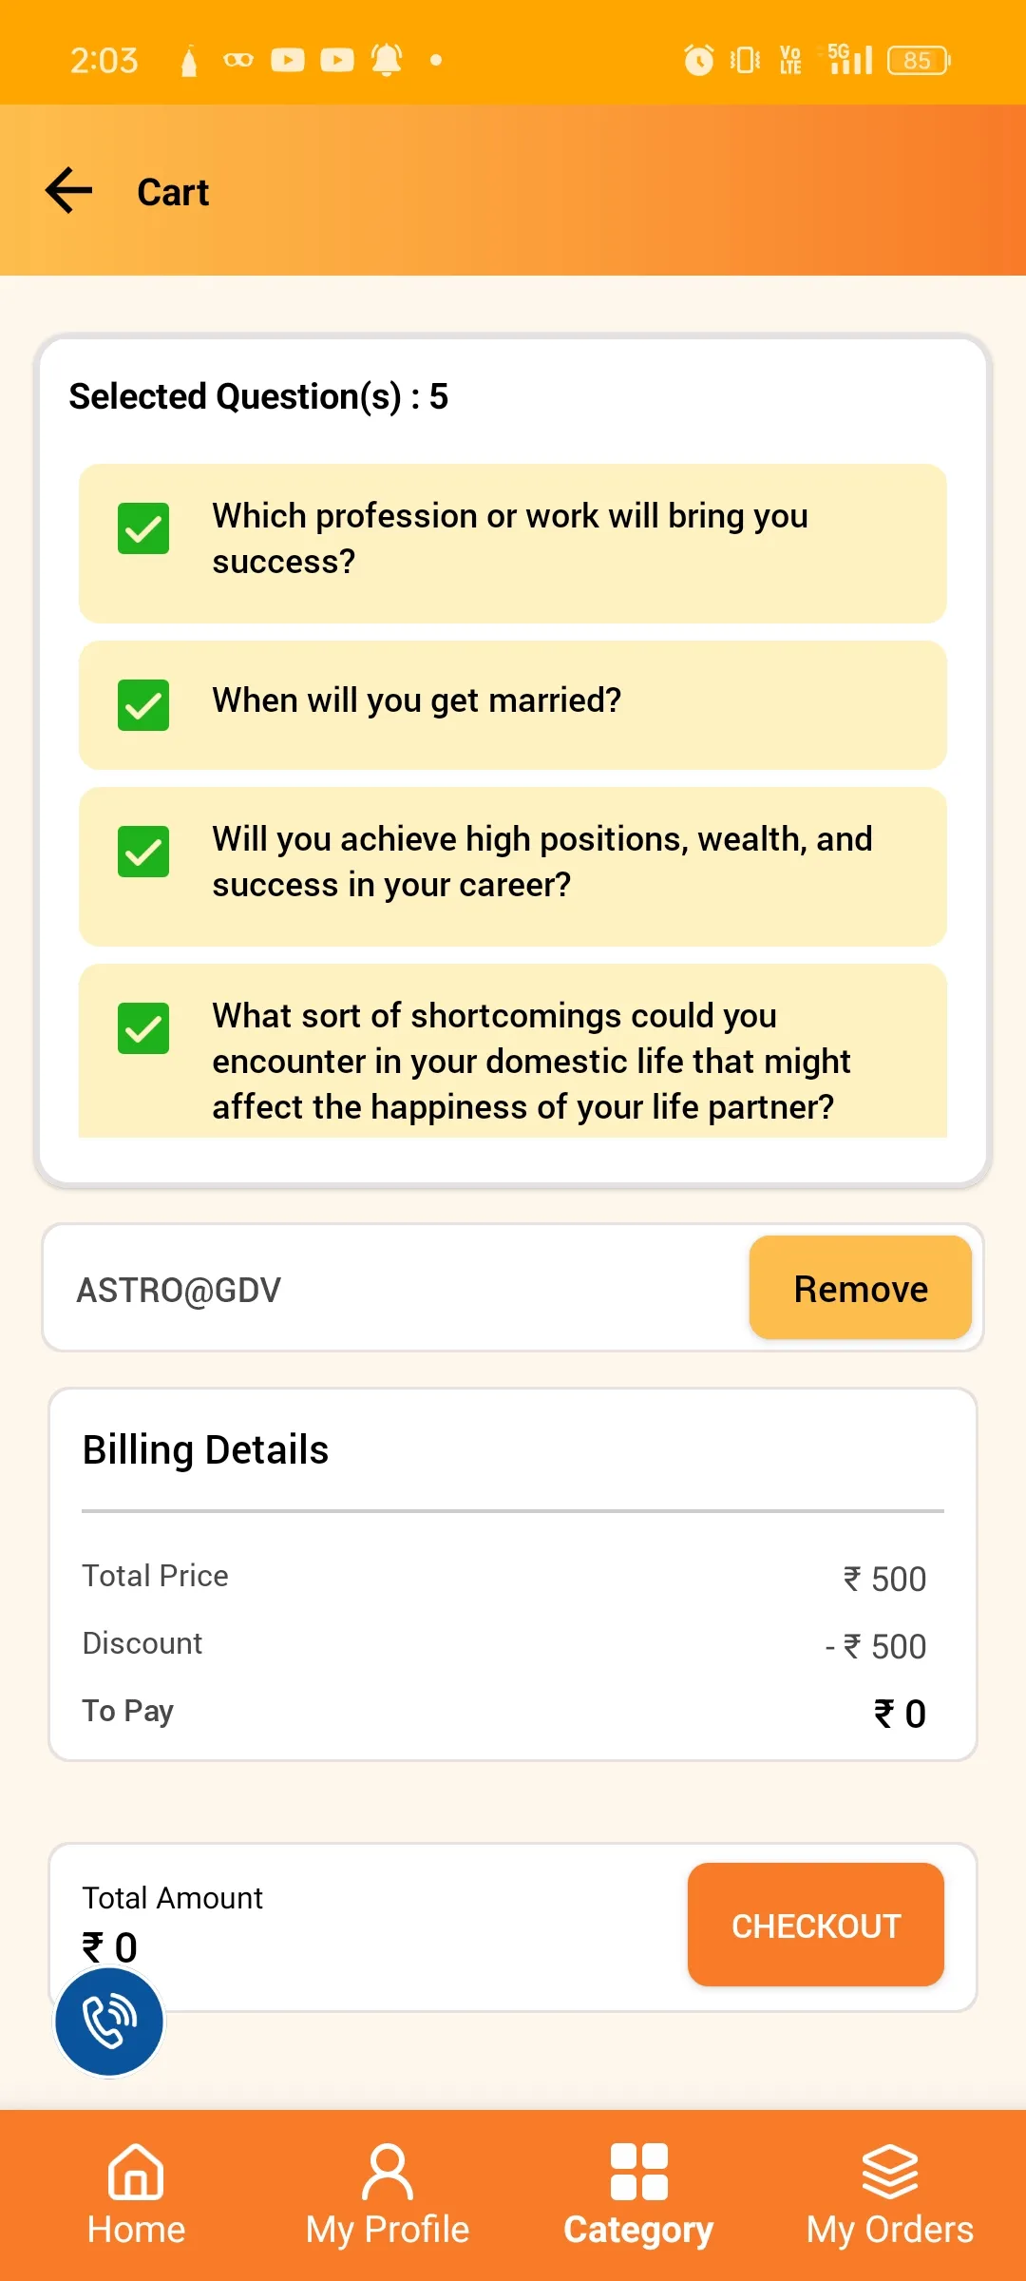The image size is (1026, 2281).
Task: Tap the Billing Details heading
Action: (205, 1450)
